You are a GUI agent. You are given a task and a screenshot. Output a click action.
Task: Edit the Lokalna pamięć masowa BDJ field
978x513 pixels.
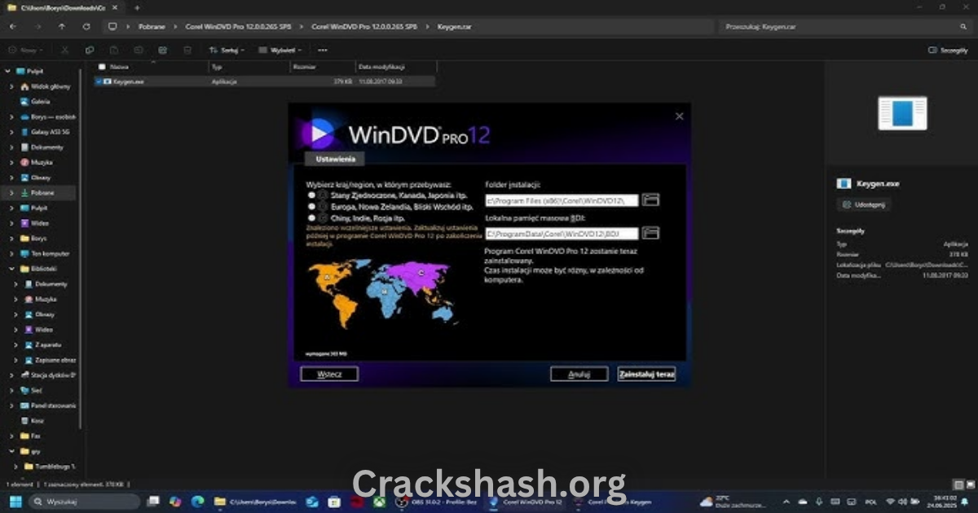[x=562, y=234]
